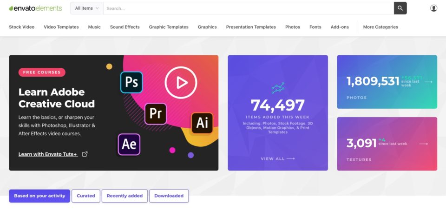Select the Recently added tab
The height and width of the screenshot is (217, 446).
125,196
